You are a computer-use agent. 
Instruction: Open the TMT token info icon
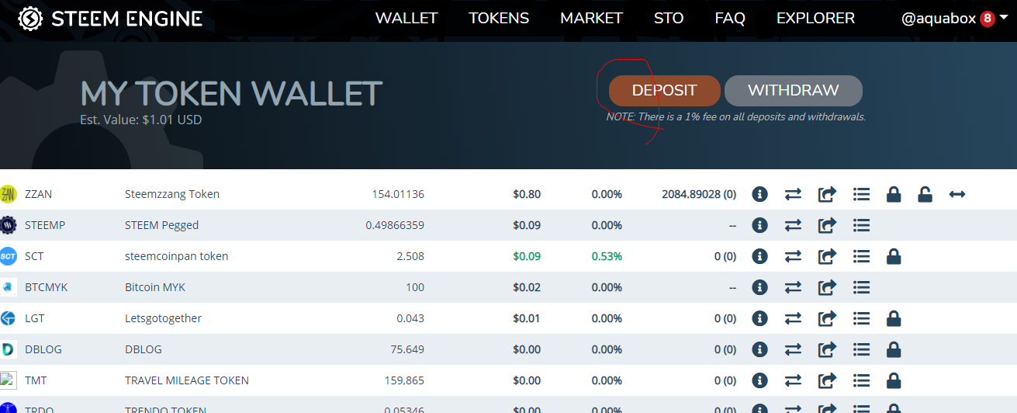[x=759, y=380]
